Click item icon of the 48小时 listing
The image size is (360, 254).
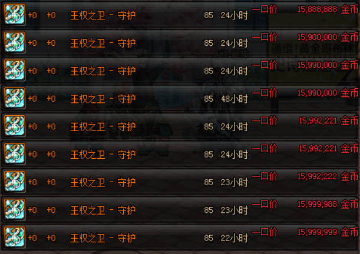point(15,98)
